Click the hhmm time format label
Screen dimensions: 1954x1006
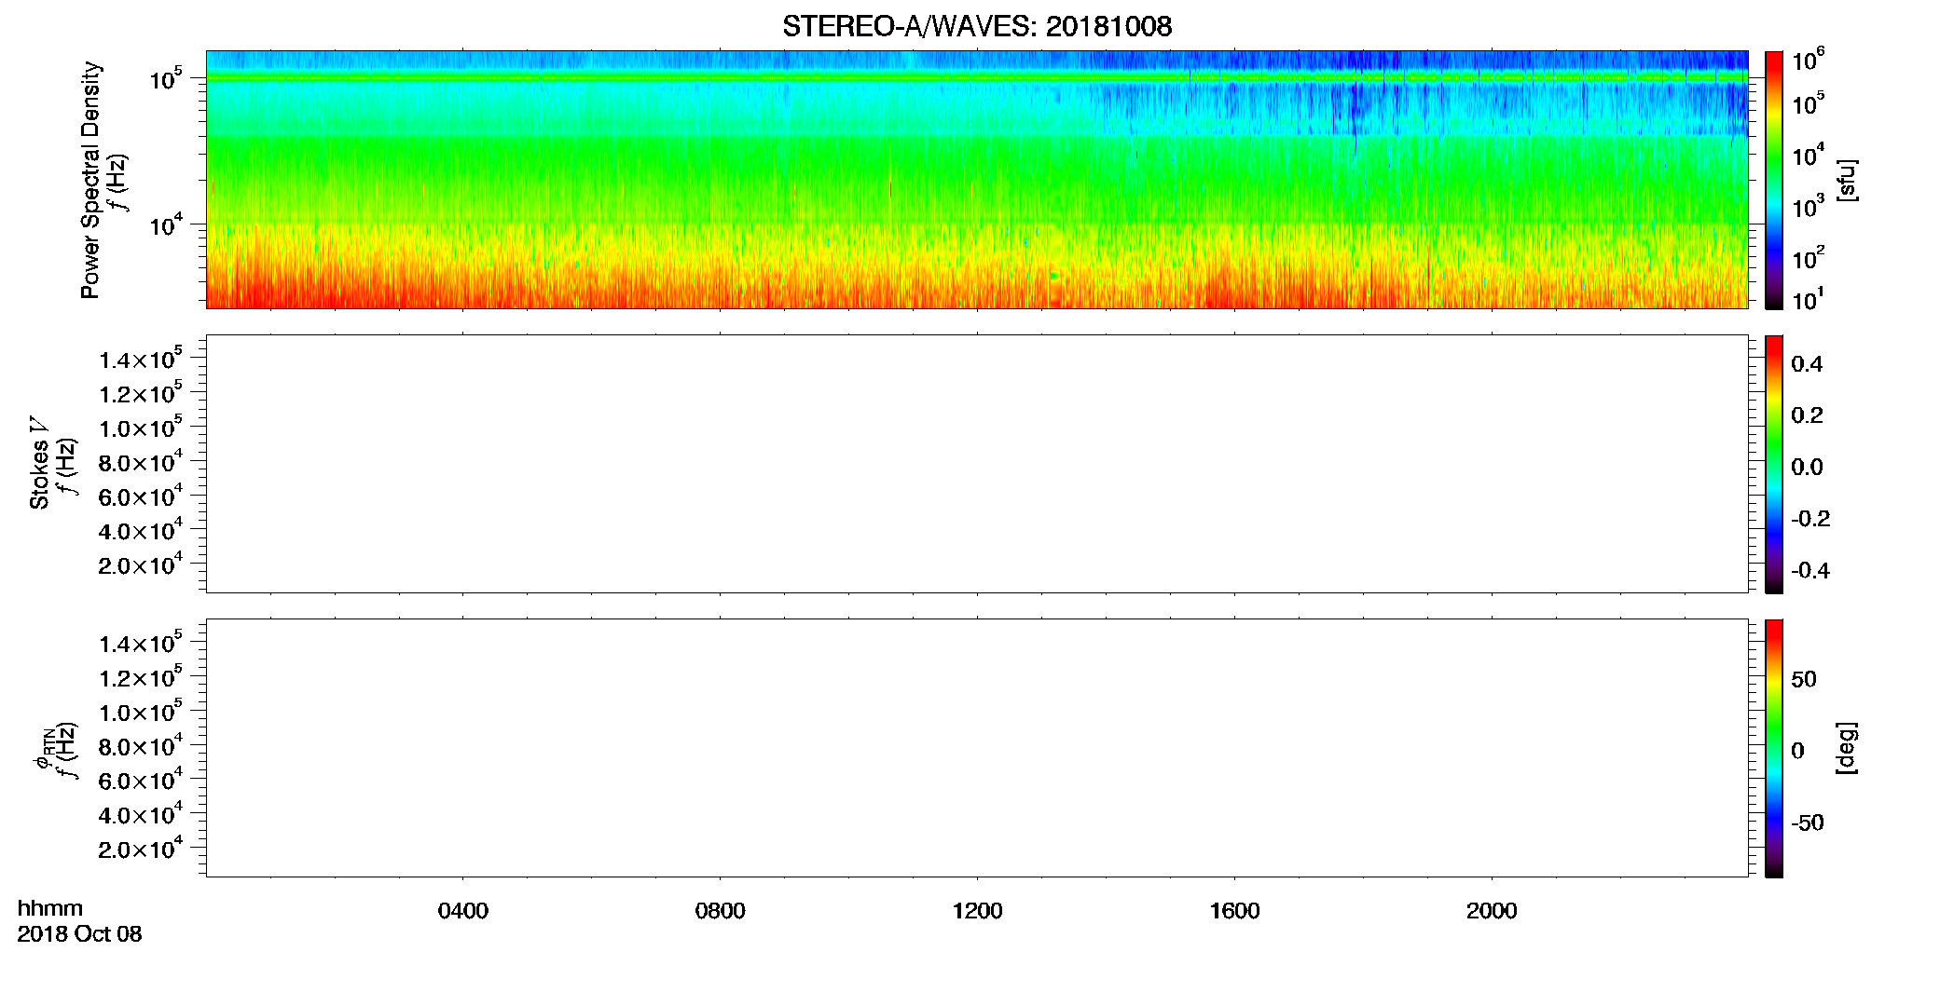tap(50, 908)
